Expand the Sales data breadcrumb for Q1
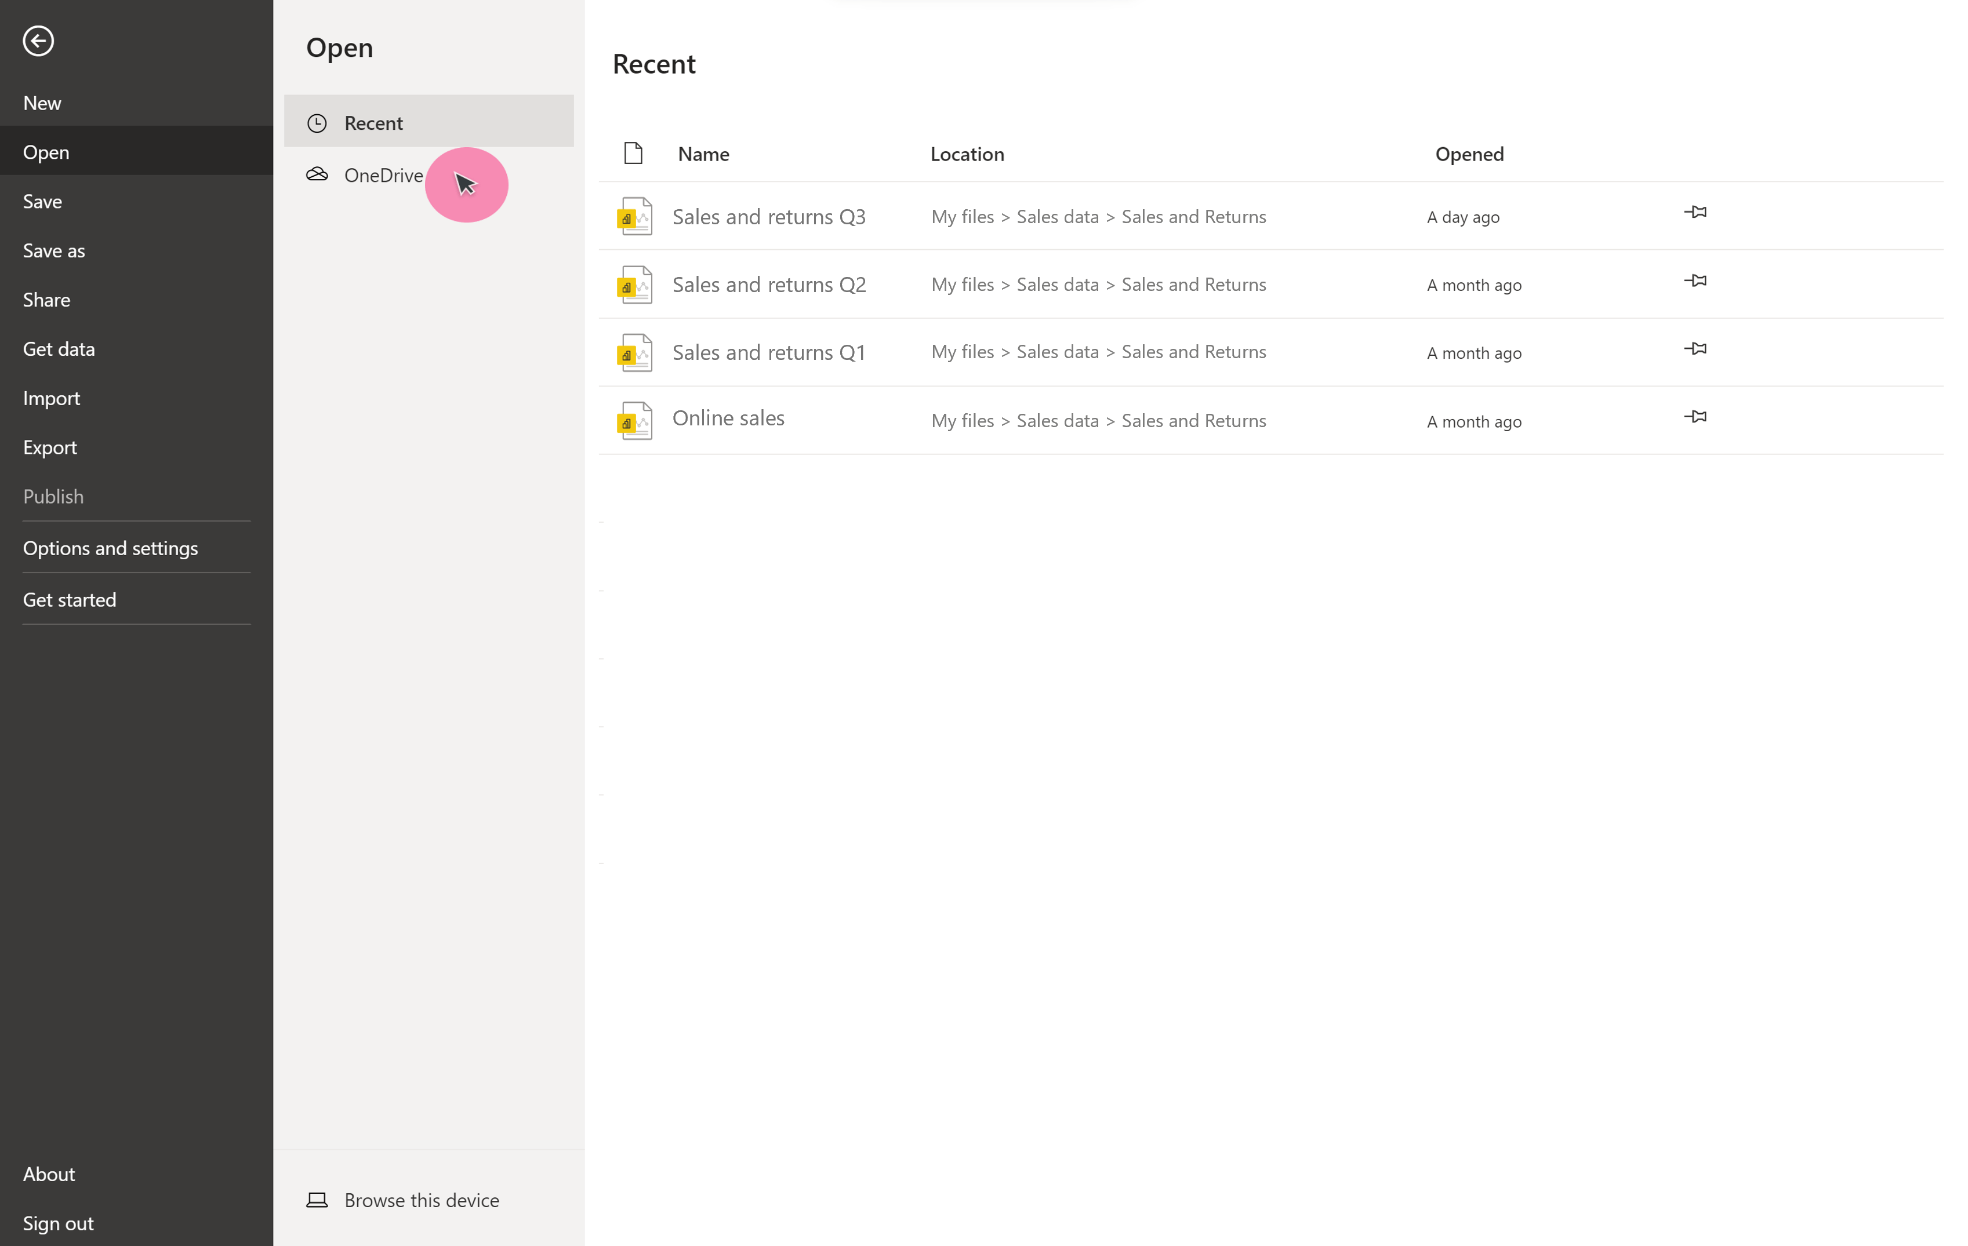Viewport: 1968px width, 1246px height. point(1058,351)
